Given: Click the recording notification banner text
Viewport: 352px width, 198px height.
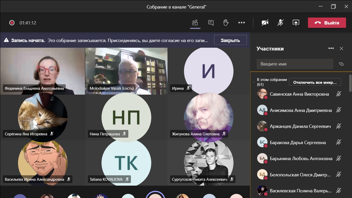Looking at the screenshot, I should [110, 40].
